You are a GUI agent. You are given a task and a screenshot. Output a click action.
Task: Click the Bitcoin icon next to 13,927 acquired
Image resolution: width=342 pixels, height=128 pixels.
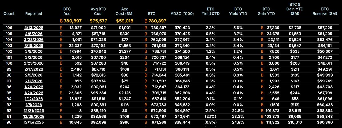(x=61, y=28)
